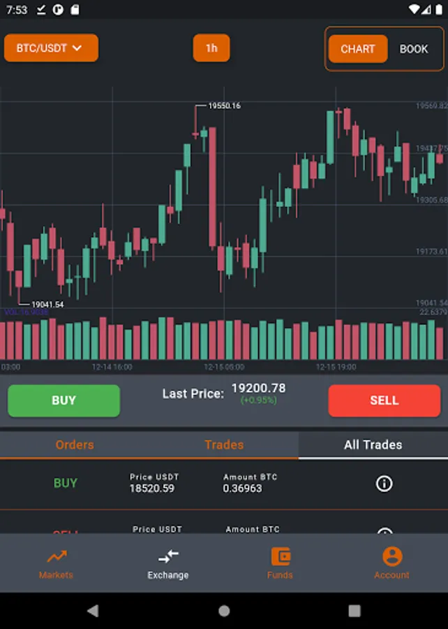The width and height of the screenshot is (448, 629).
Task: Open the Funds wallet icon
Action: tap(280, 557)
